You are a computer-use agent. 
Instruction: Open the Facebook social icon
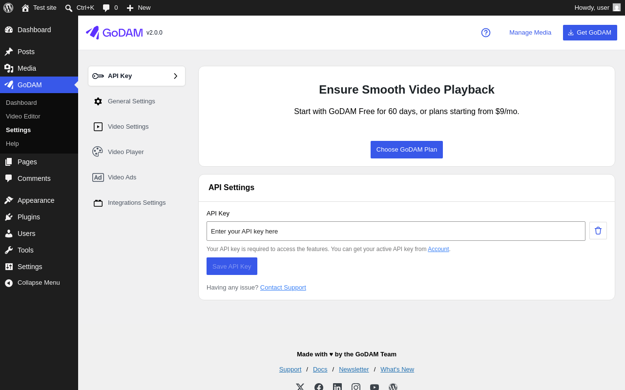(x=319, y=387)
